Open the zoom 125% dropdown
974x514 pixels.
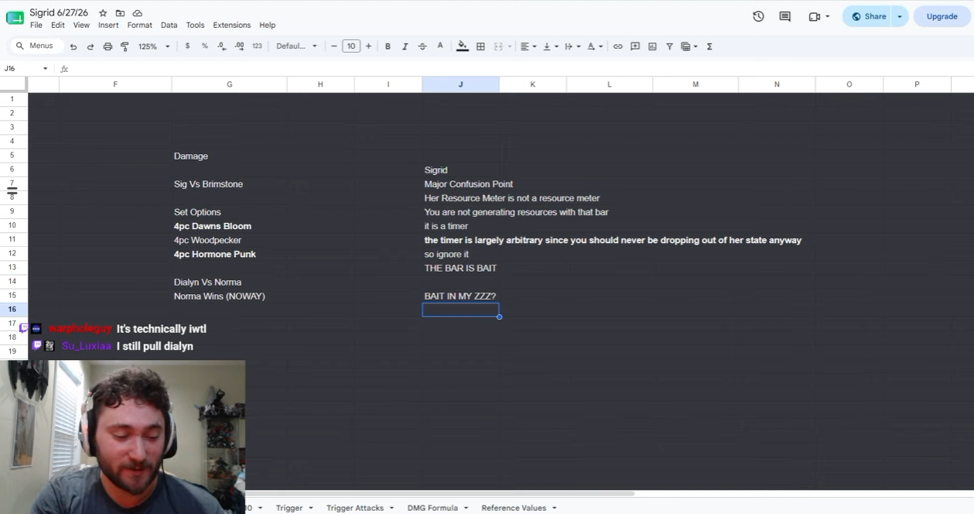coord(154,46)
